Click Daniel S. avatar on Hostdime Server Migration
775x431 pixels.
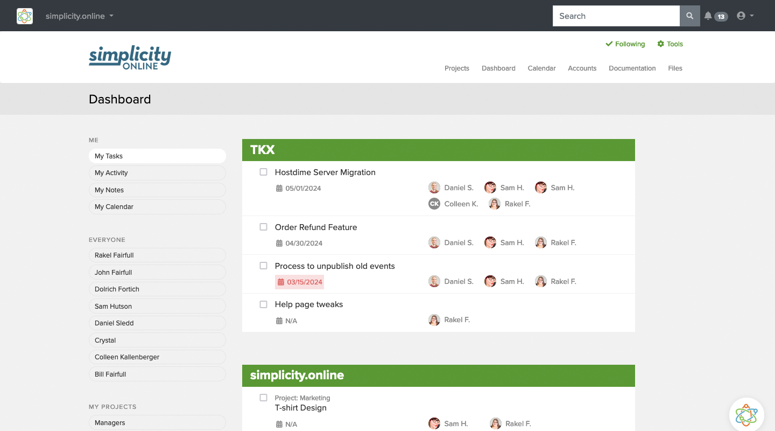(434, 187)
